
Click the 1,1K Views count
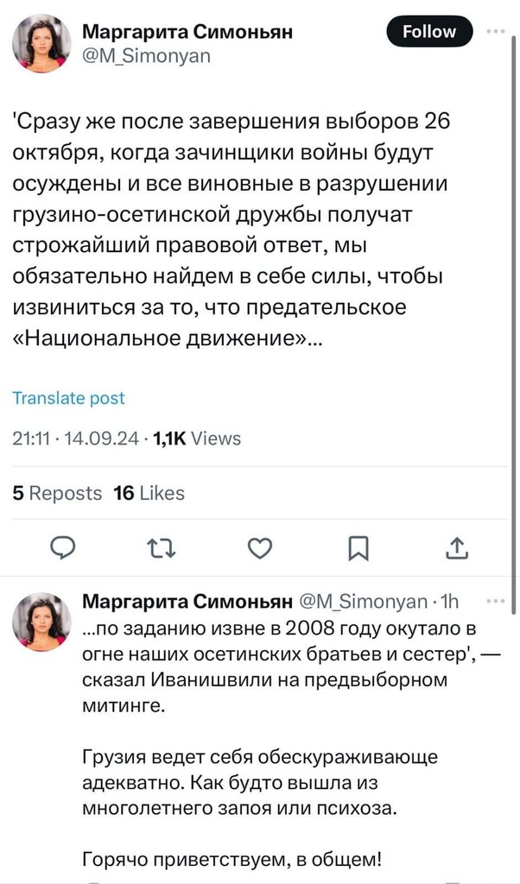(x=197, y=439)
